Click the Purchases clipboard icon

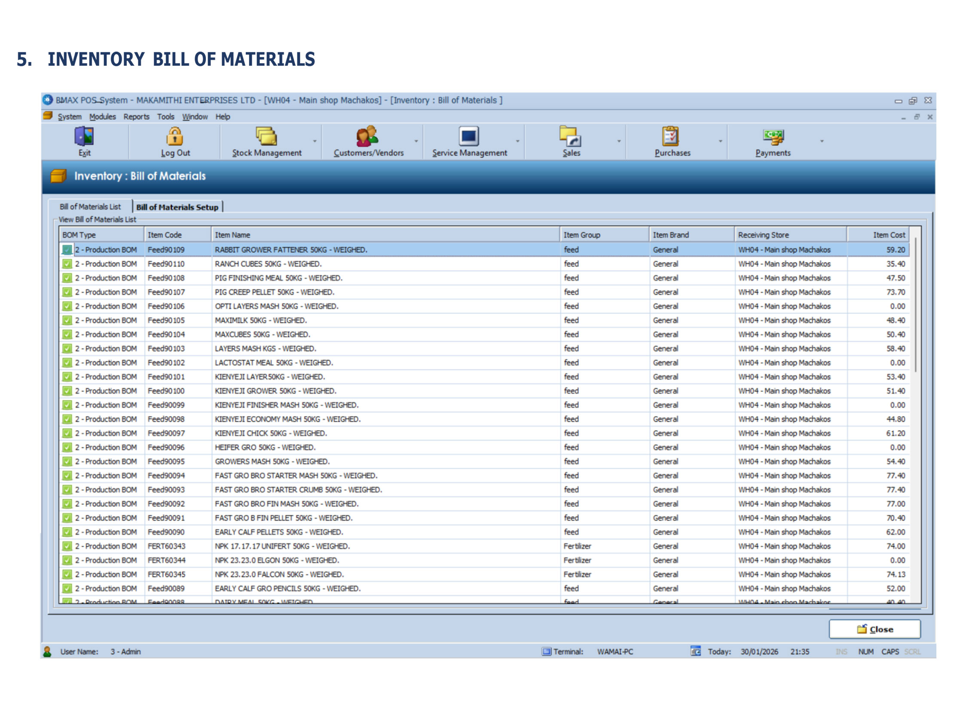pos(671,137)
